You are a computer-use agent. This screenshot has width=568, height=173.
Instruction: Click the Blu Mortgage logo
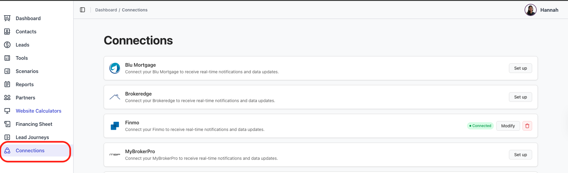(115, 68)
